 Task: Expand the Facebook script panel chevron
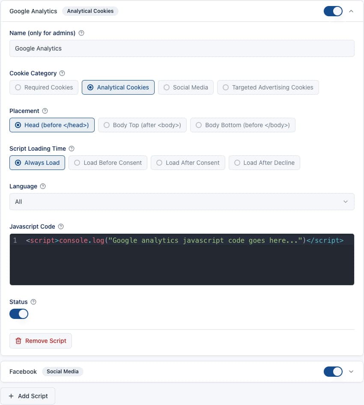pyautogui.click(x=351, y=372)
